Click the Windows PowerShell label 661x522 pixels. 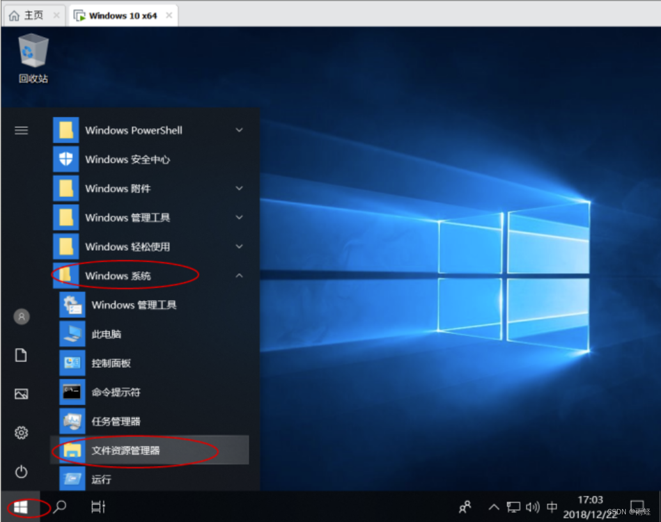click(134, 130)
